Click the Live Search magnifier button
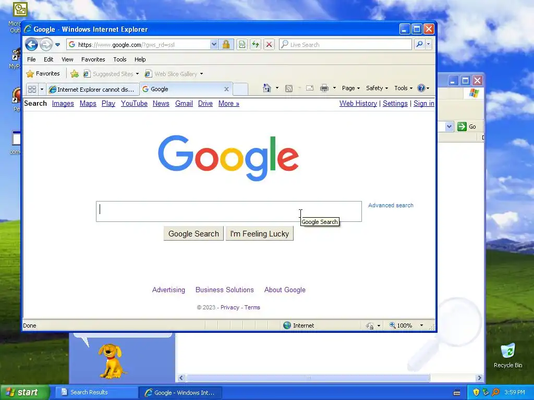Viewport: 534px width, 400px height. pos(420,45)
